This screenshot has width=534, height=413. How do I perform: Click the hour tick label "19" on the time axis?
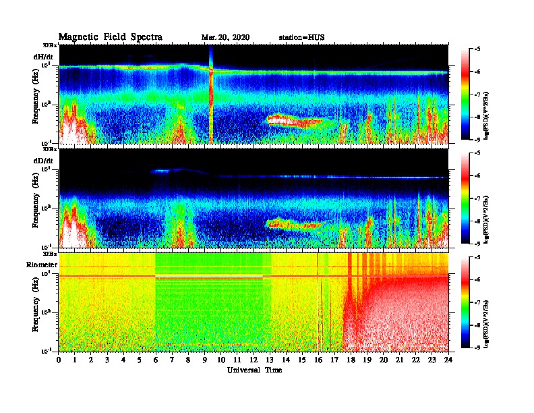click(367, 360)
